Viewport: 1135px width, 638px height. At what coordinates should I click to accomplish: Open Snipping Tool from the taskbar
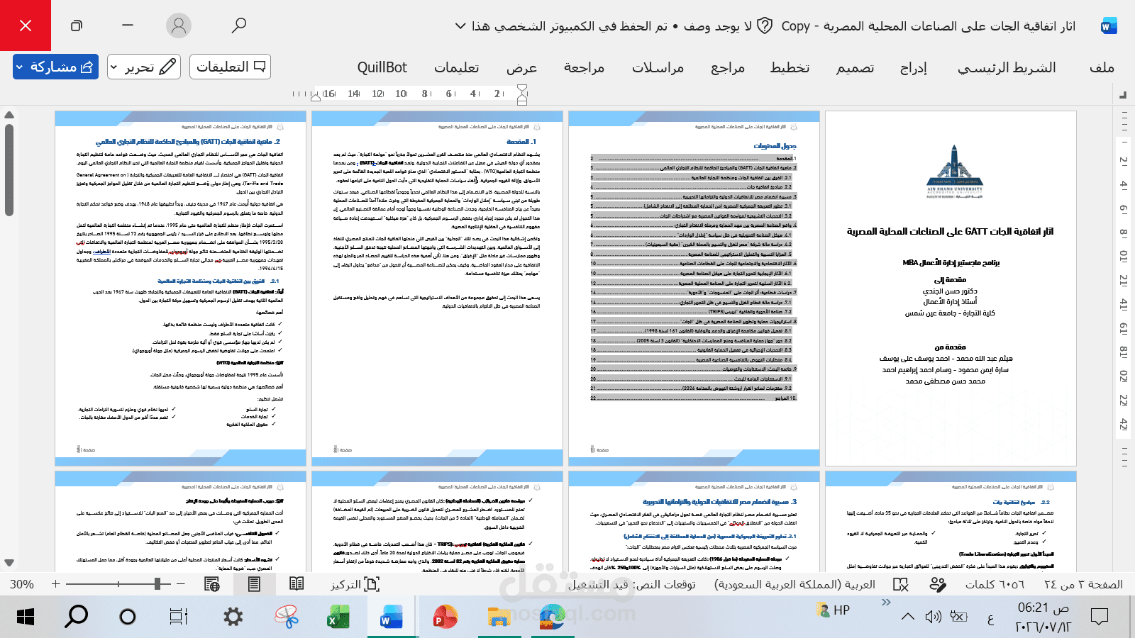click(287, 617)
